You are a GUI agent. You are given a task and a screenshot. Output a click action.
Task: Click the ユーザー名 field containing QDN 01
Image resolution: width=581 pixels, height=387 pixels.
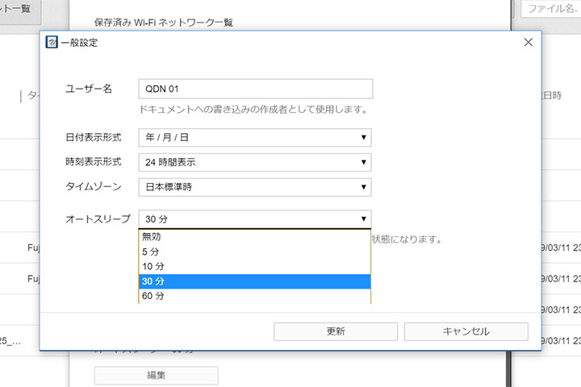[256, 89]
